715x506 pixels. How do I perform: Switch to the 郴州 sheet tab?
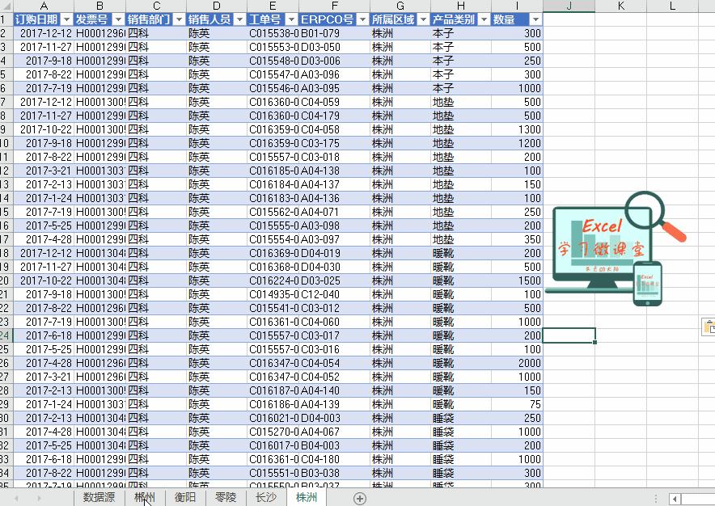coord(145,497)
